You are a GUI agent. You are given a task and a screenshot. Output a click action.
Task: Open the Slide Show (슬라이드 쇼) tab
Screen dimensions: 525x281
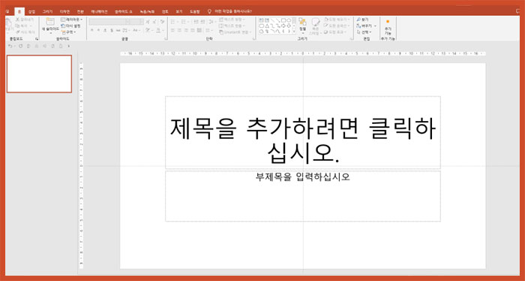point(124,12)
